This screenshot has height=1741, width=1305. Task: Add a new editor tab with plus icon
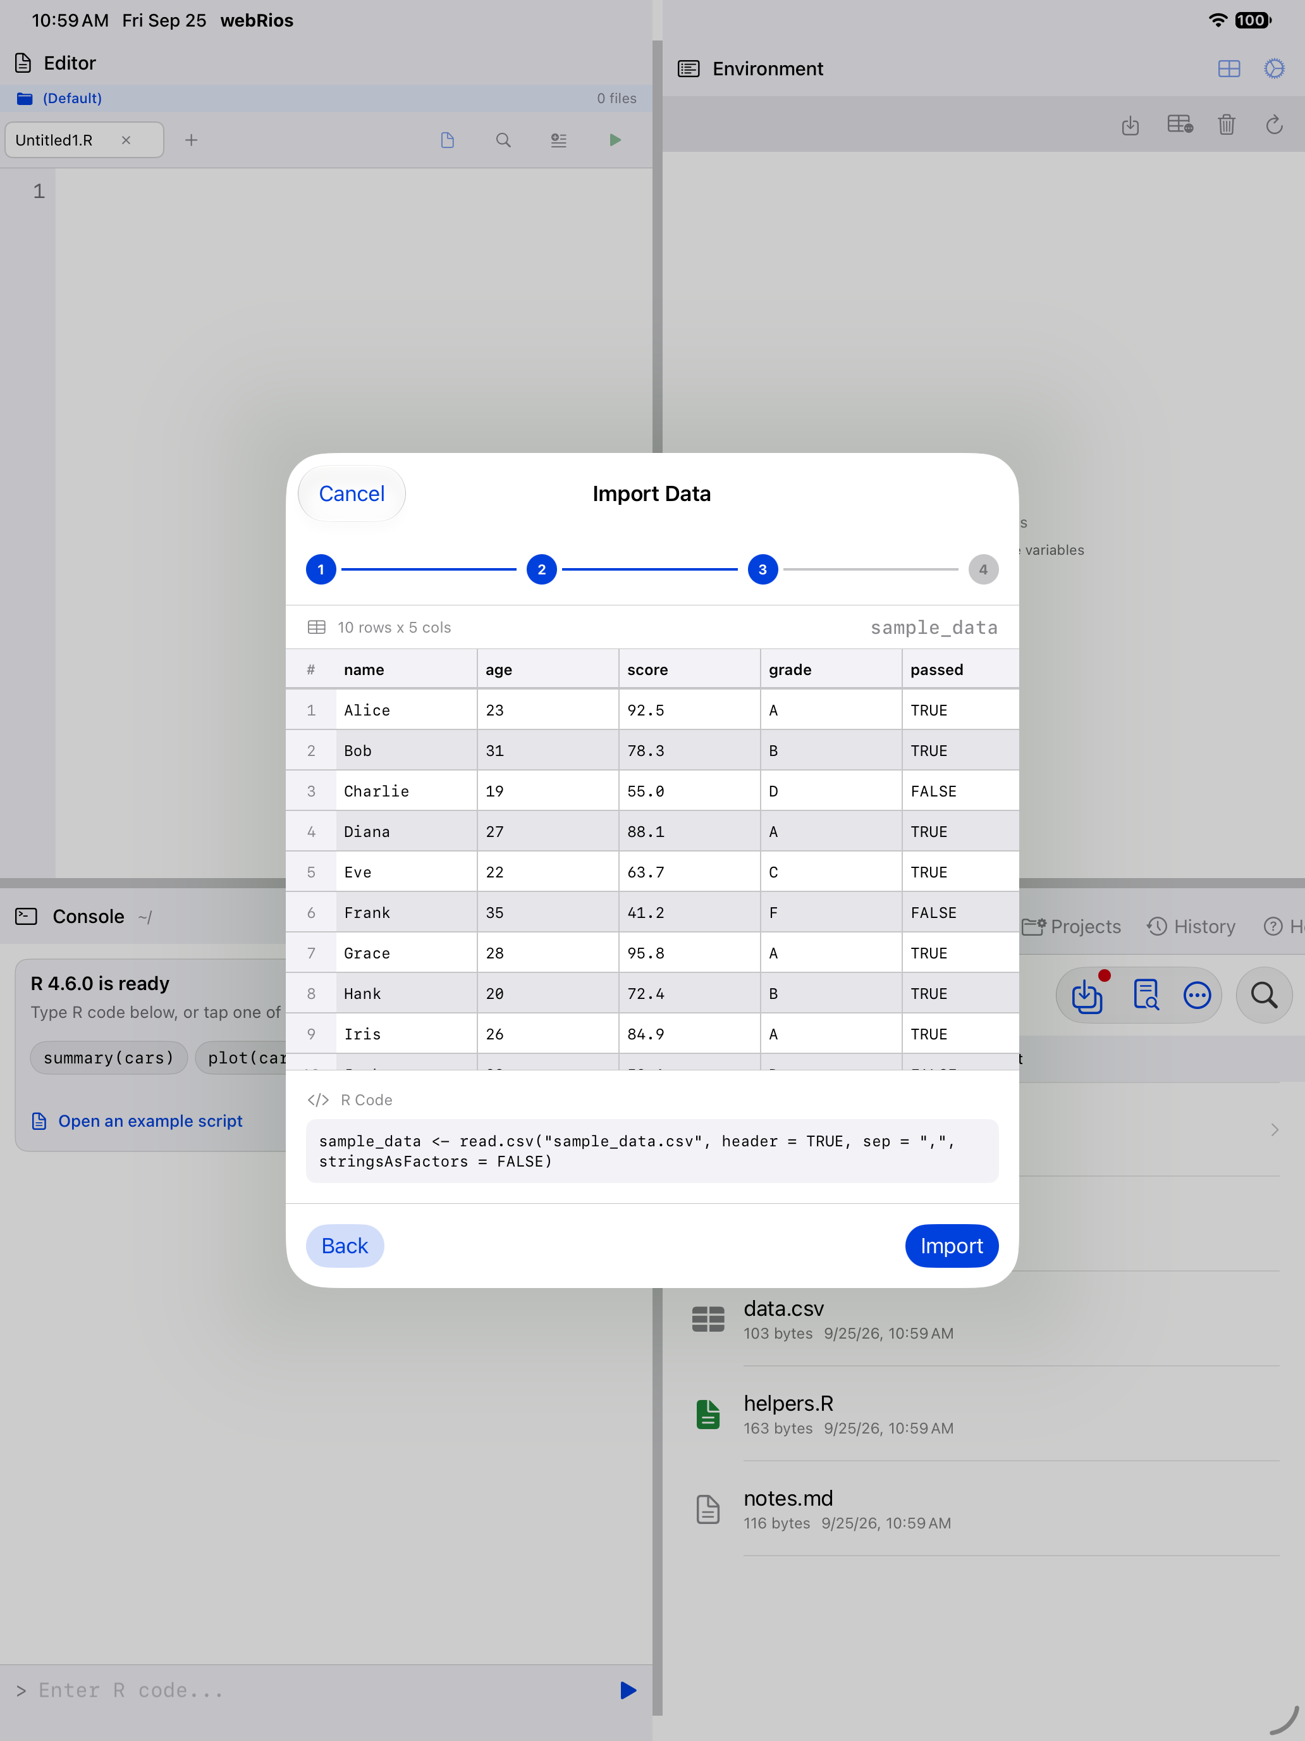(x=191, y=140)
